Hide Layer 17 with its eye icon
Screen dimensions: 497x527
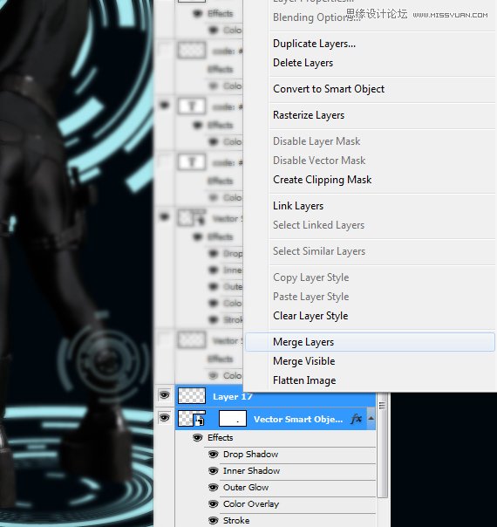(x=164, y=395)
